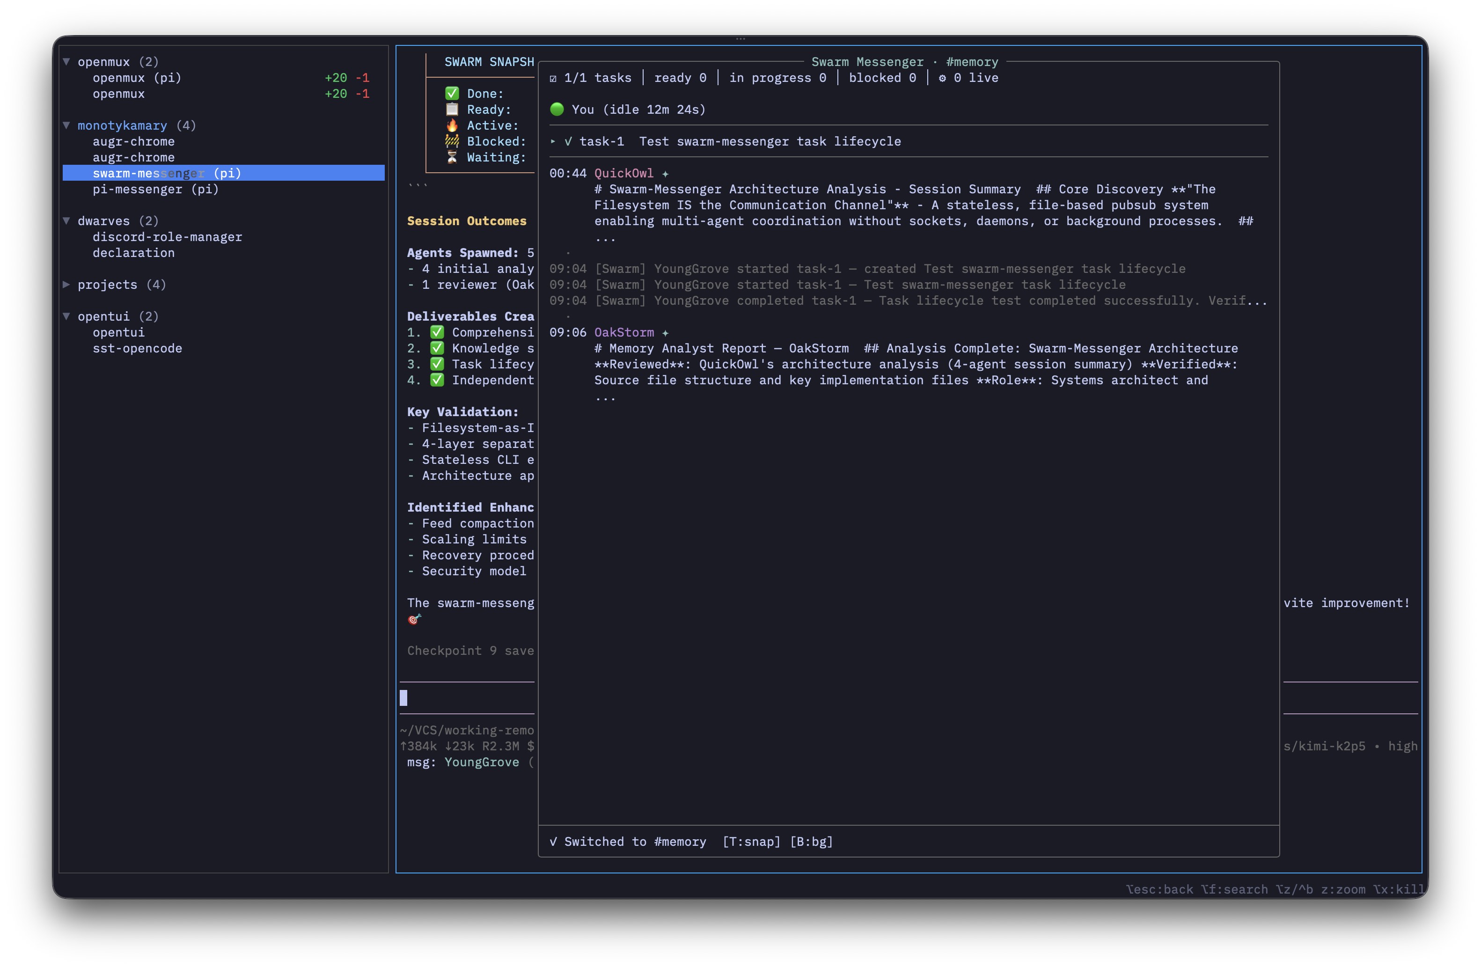This screenshot has width=1481, height=968.
Task: Click 'blocked 0' in task summary
Action: (882, 78)
